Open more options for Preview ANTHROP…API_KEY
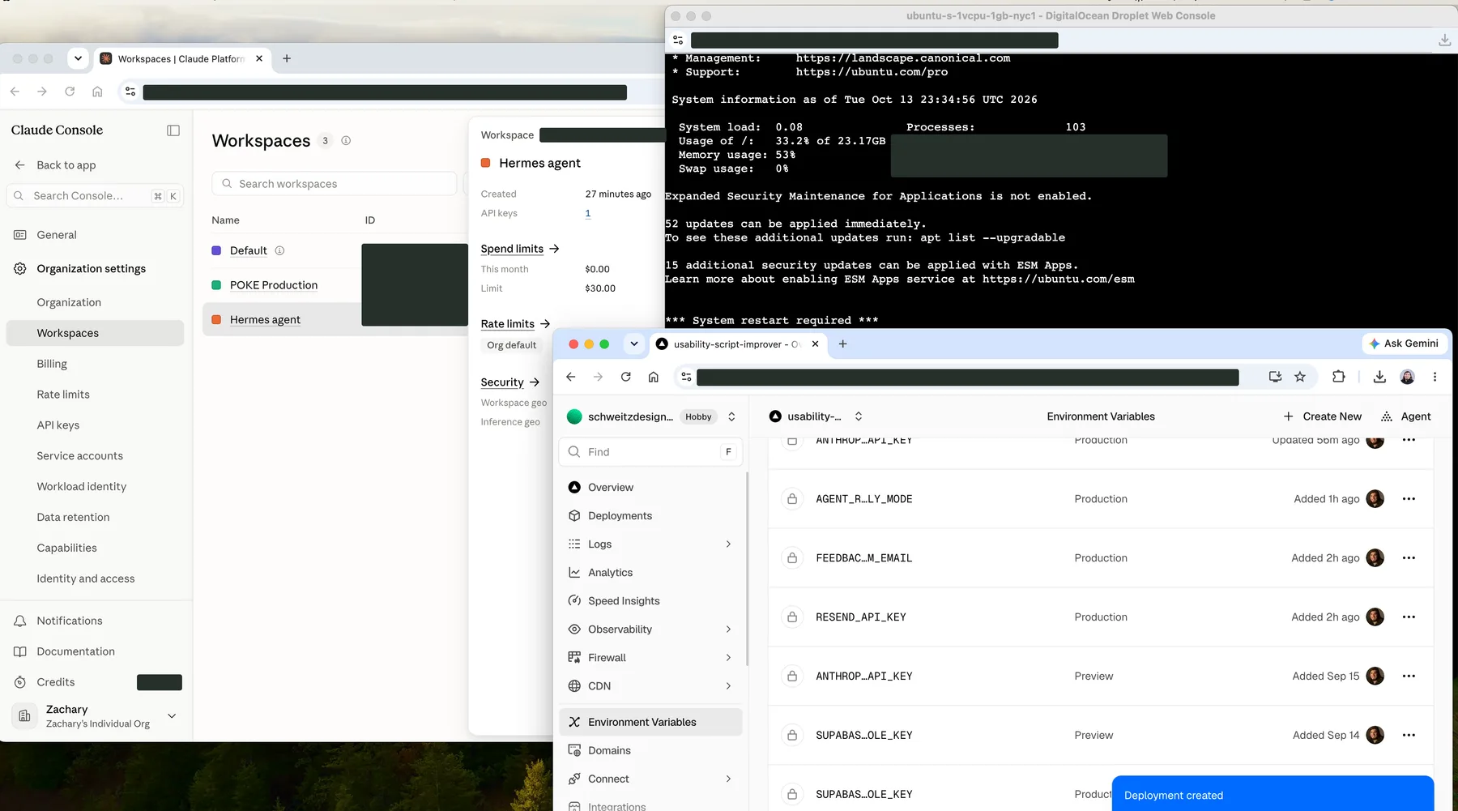The width and height of the screenshot is (1458, 811). (1409, 677)
